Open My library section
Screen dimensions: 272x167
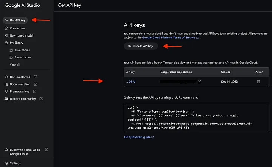click(x=16, y=43)
